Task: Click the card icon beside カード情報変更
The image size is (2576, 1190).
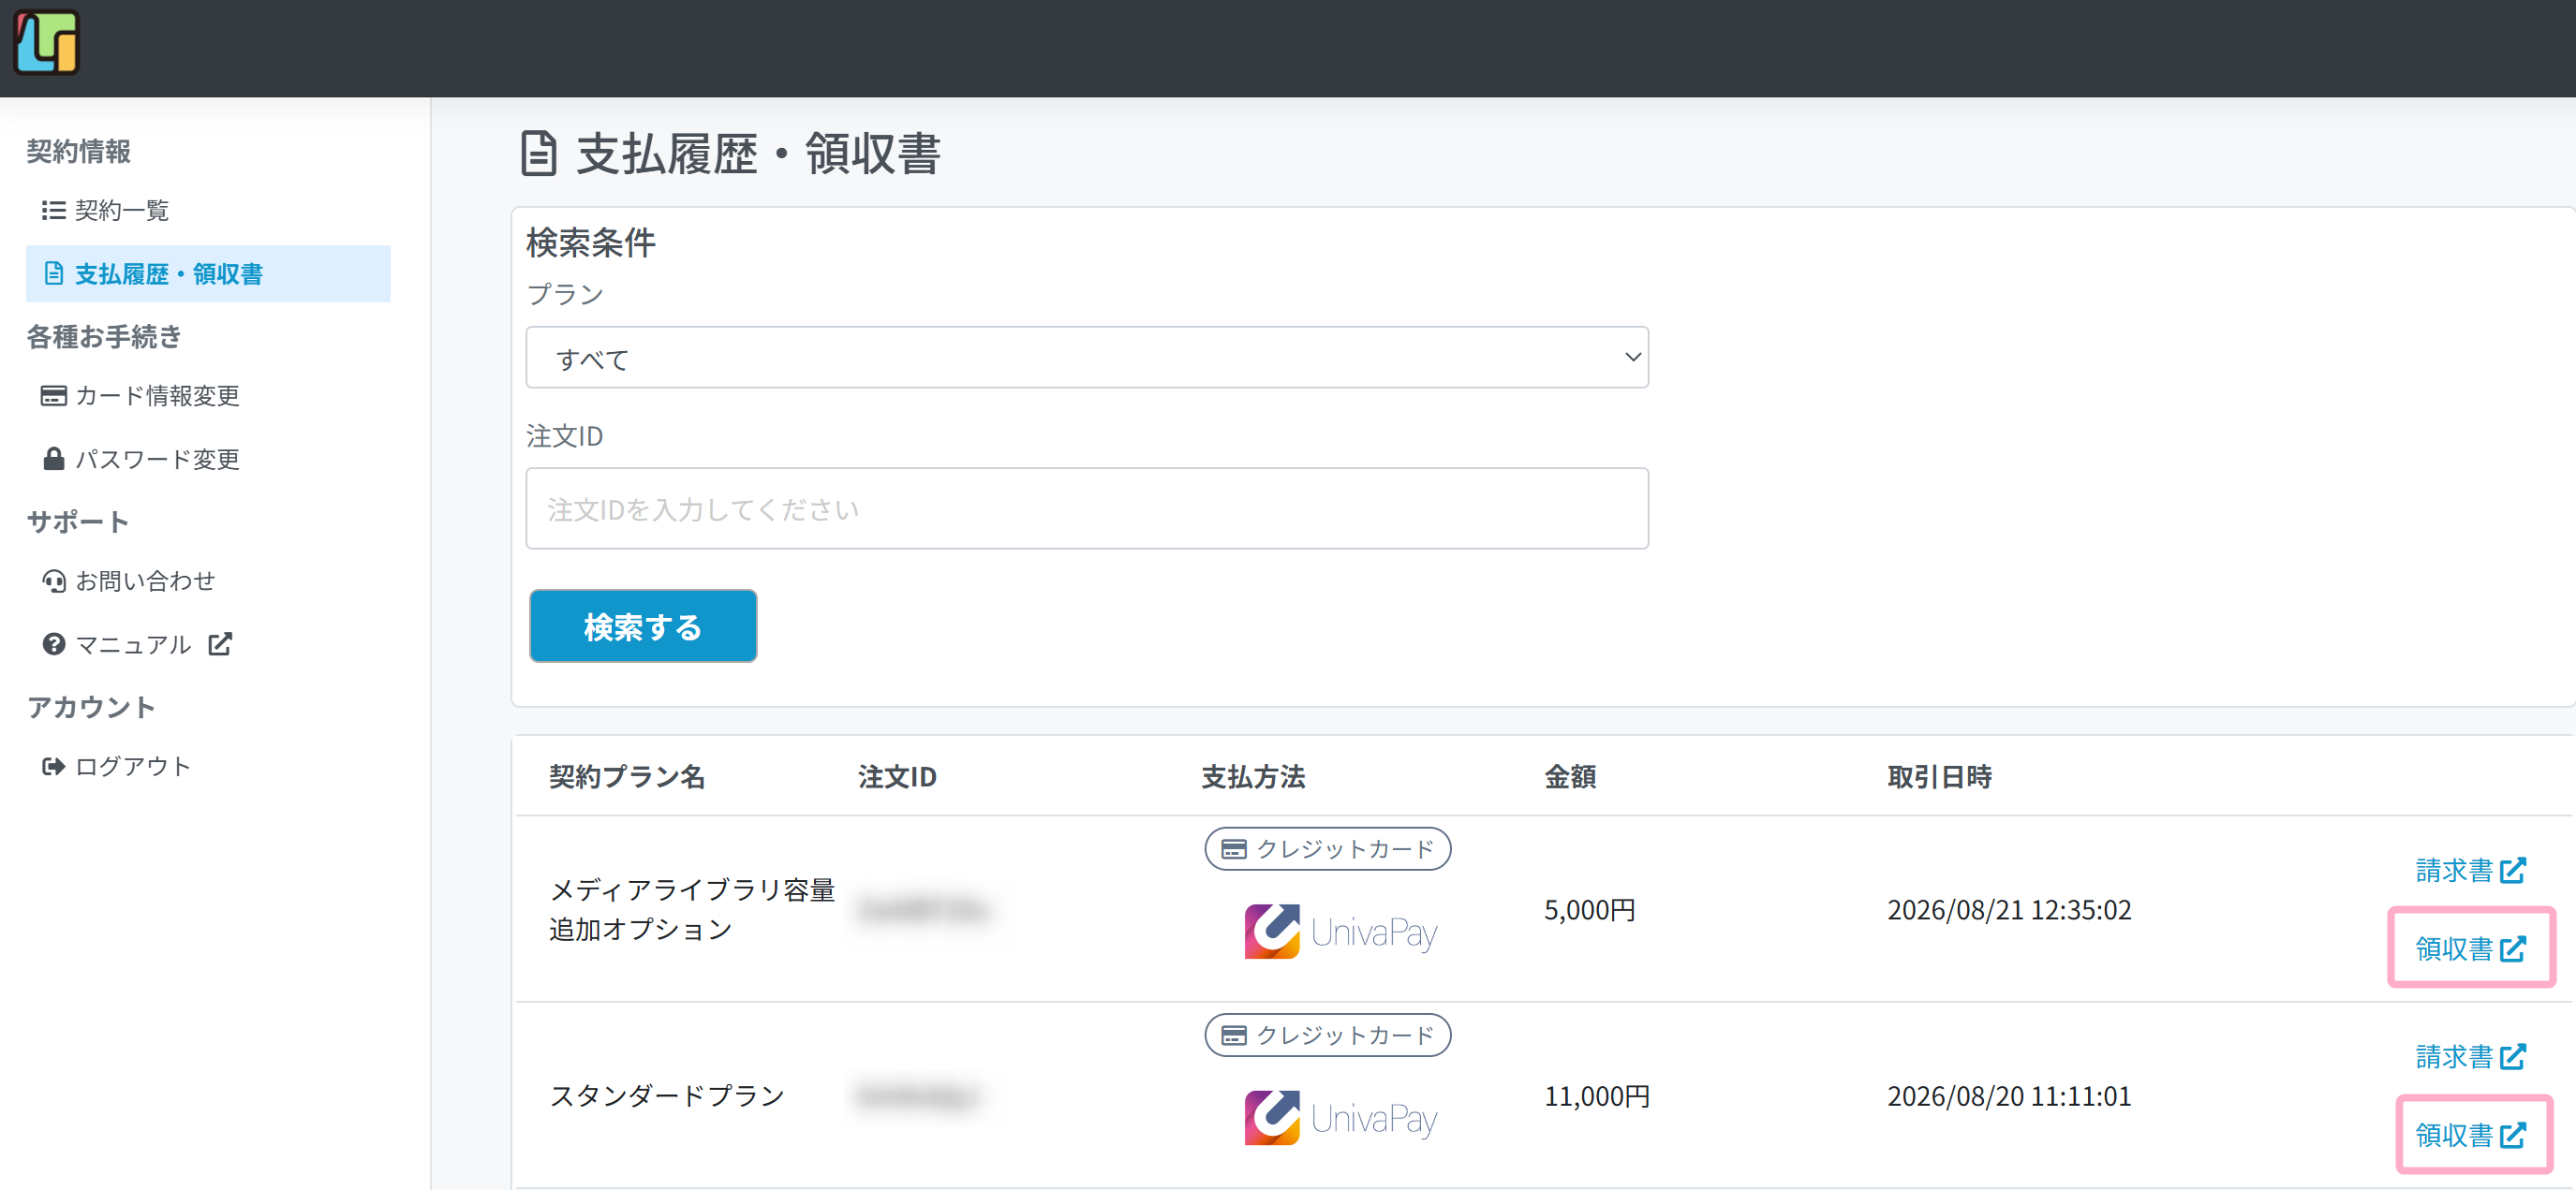Action: 53,396
